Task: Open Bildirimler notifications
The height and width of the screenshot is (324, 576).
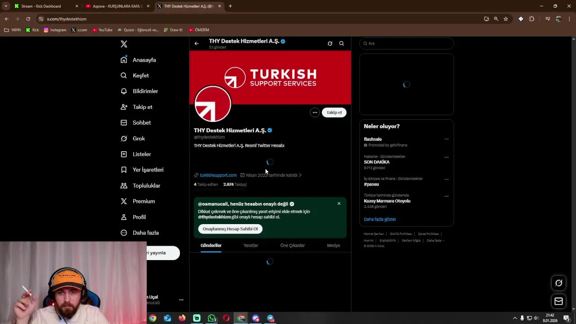Action: [x=139, y=91]
